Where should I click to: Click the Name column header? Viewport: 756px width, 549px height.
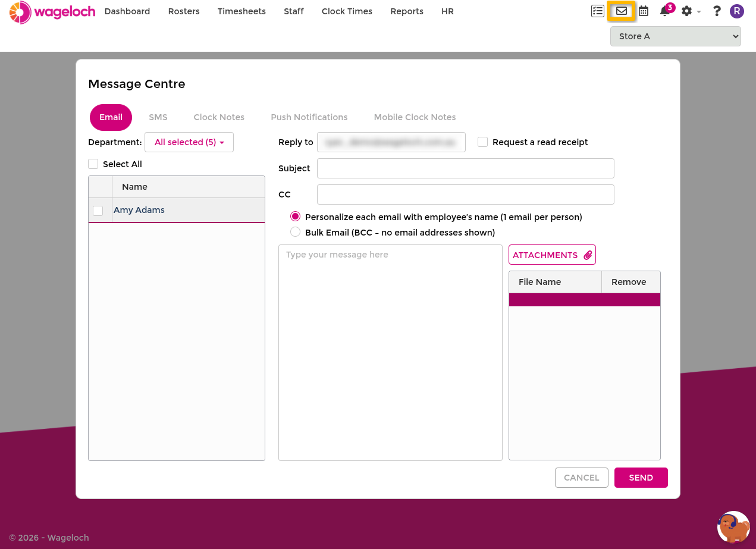click(x=188, y=187)
